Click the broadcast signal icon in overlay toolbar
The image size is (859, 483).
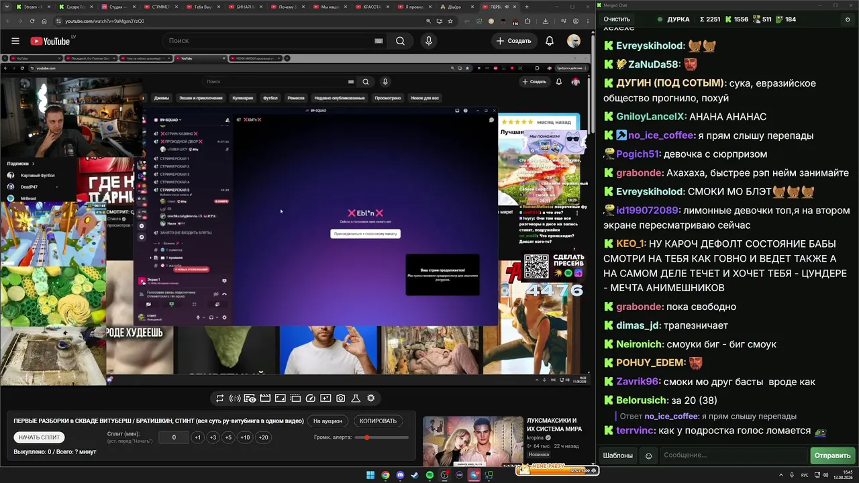(x=235, y=398)
